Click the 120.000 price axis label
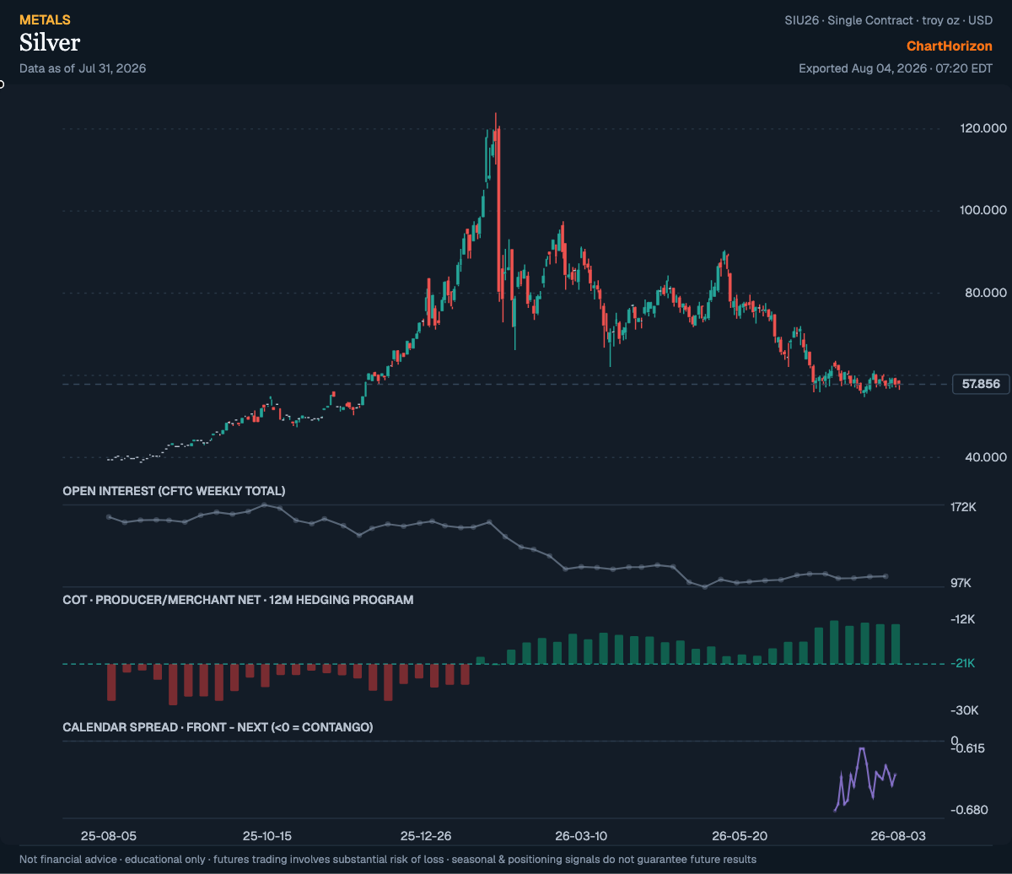The width and height of the screenshot is (1012, 874). 983,128
